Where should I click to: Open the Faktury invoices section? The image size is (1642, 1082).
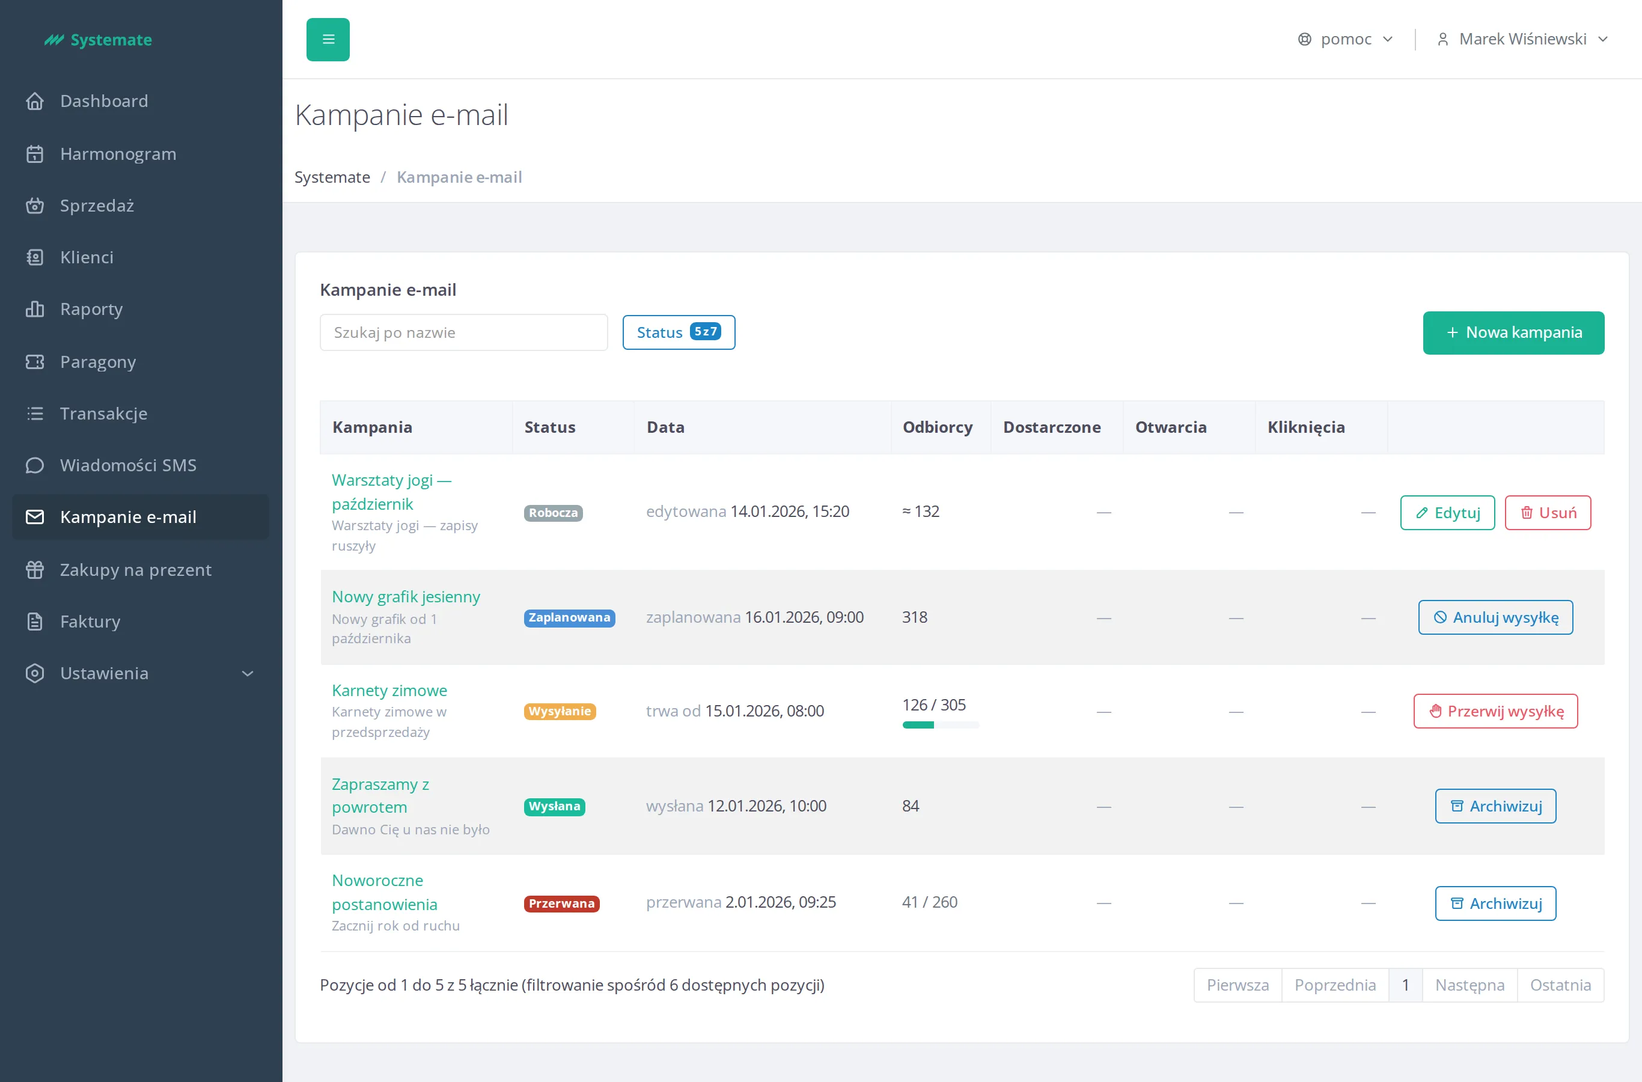pos(141,621)
